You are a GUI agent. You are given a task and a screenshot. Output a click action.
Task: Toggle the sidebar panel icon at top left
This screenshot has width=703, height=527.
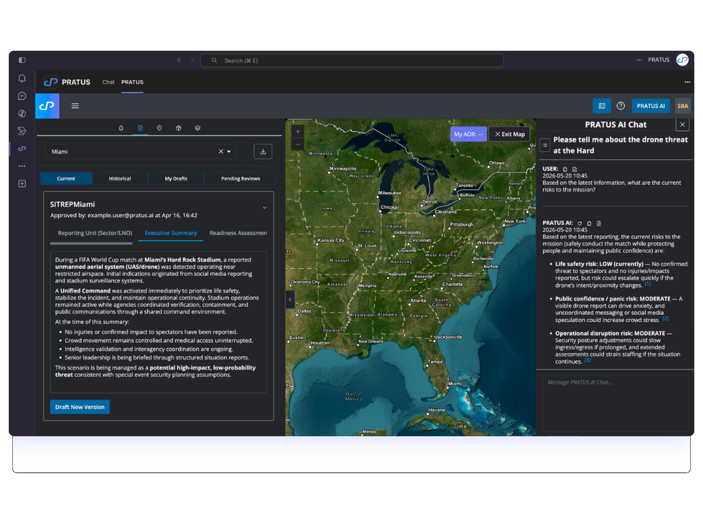point(22,60)
